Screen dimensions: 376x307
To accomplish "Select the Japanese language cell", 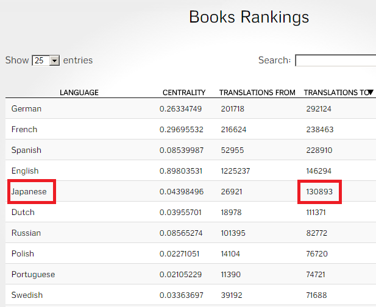I will tap(29, 192).
